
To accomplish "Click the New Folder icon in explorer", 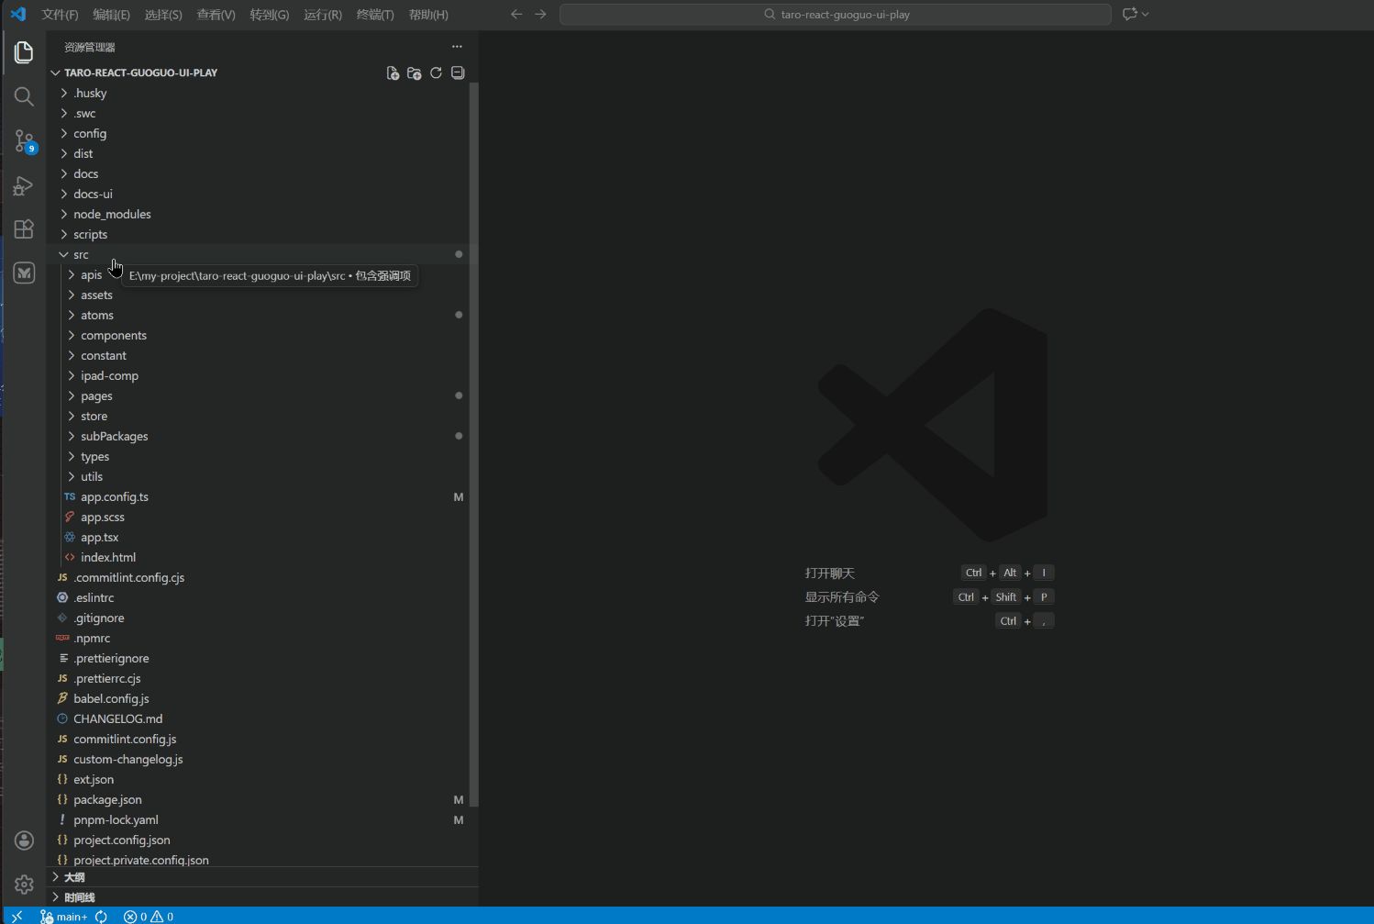I will [414, 73].
